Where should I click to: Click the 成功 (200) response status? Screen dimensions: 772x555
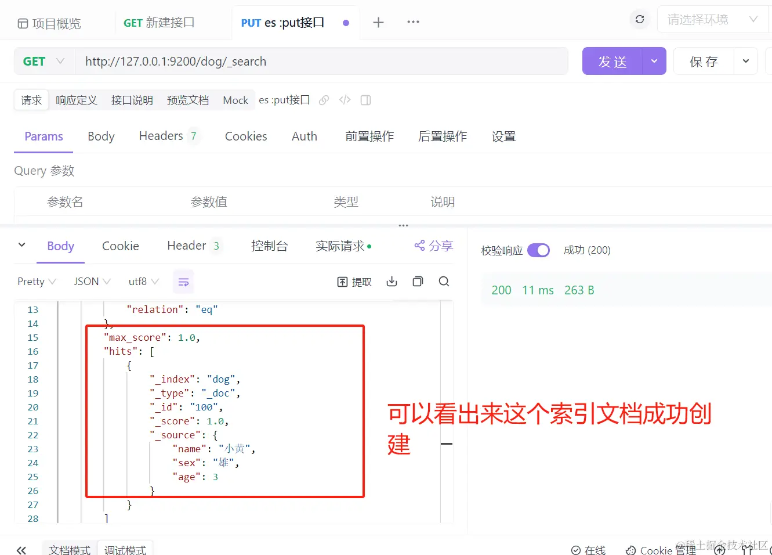(x=587, y=250)
